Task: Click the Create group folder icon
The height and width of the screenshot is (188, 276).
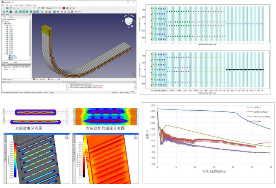Action: pyautogui.click(x=50, y=12)
